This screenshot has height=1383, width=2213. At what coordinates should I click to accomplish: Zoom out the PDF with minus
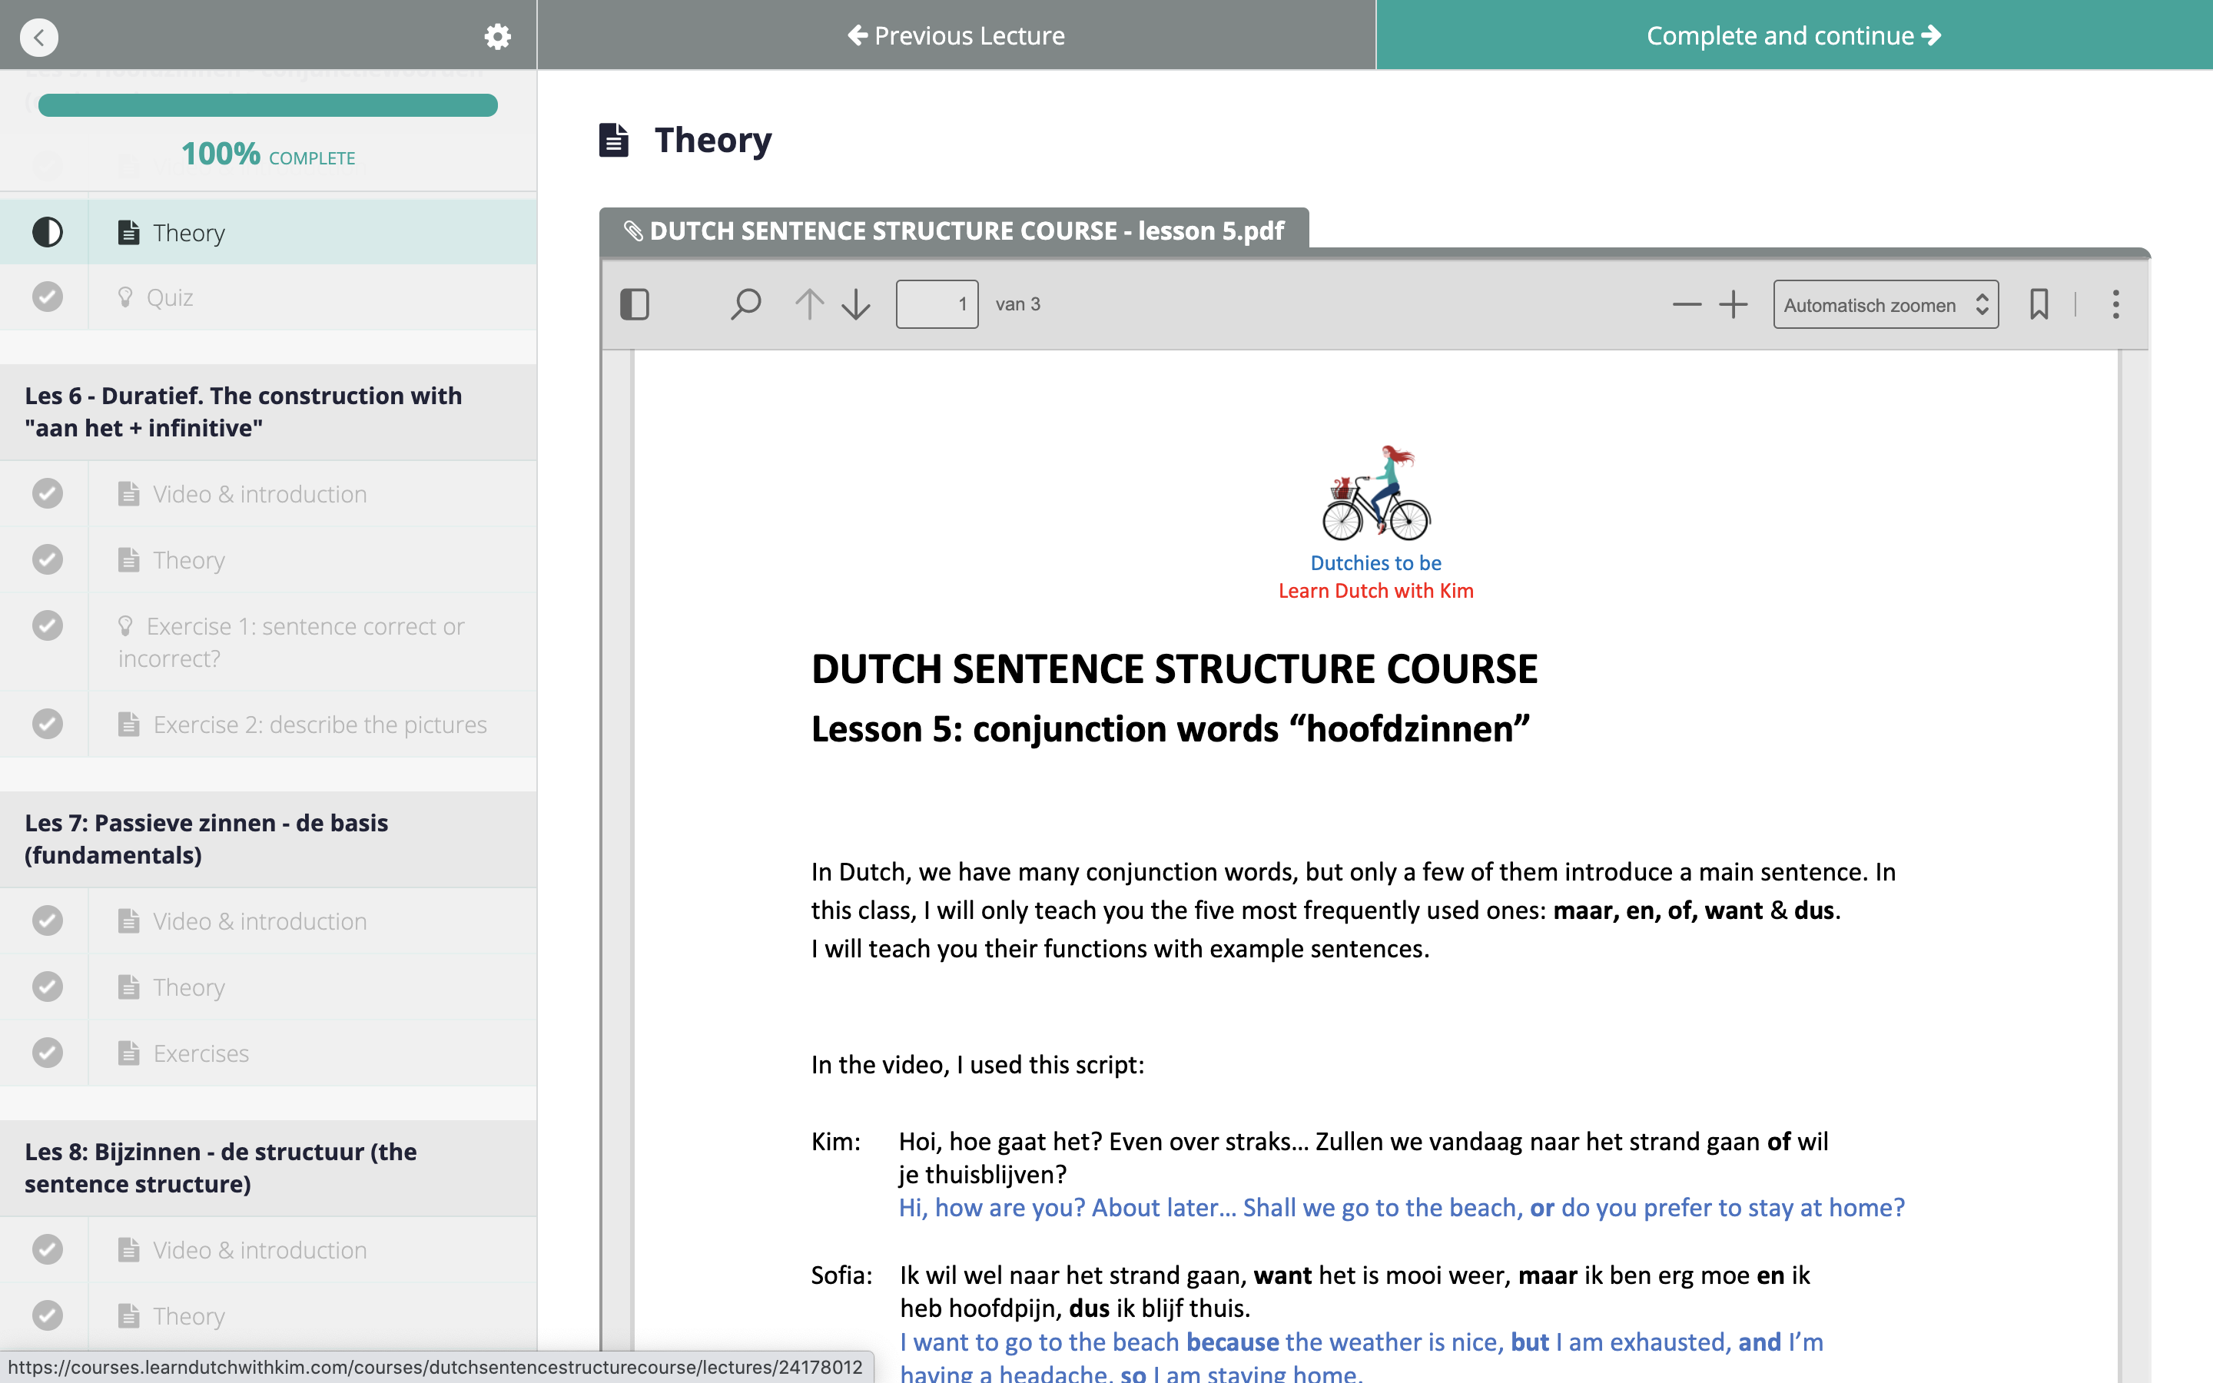1687,304
